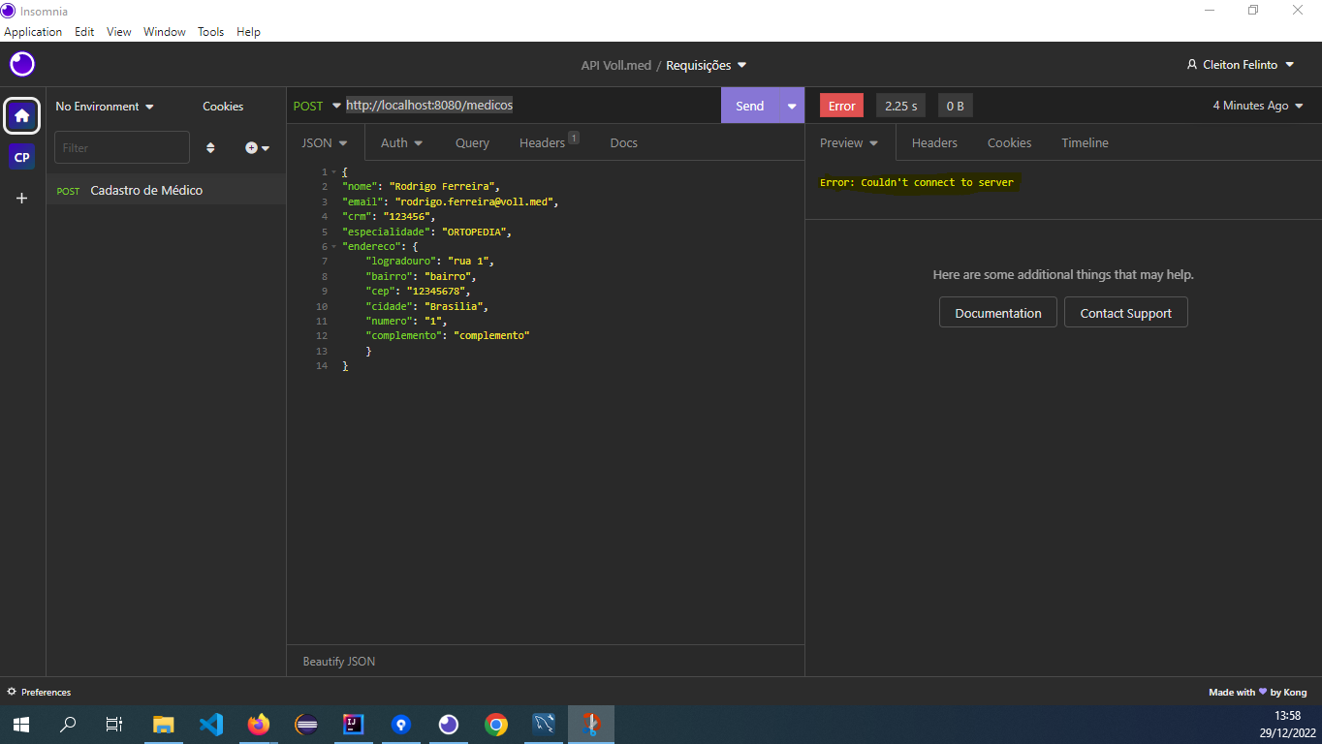1322x744 pixels.
Task: Click the "ORTOPEDIA" value in JSON body
Action: [x=475, y=232]
